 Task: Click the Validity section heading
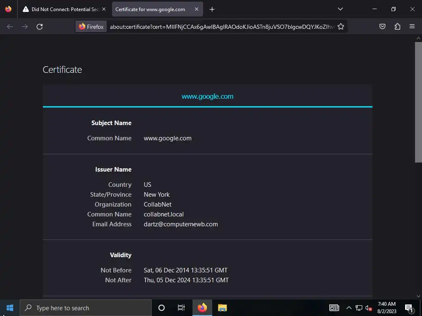(121, 255)
